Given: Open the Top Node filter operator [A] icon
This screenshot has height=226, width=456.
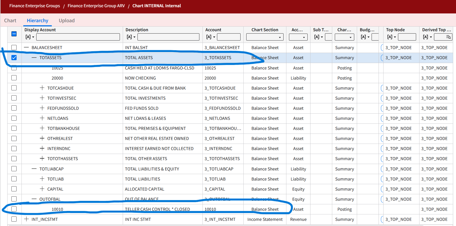Looking at the screenshot, I should coord(392,37).
